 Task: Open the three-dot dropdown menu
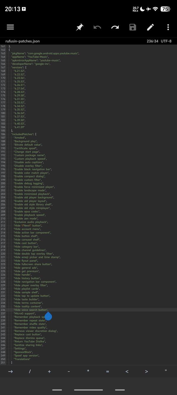(x=168, y=27)
